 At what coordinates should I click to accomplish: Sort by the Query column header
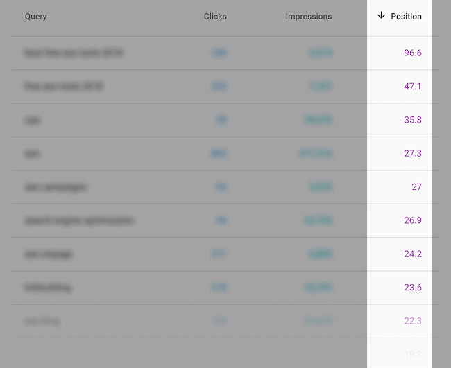(35, 17)
